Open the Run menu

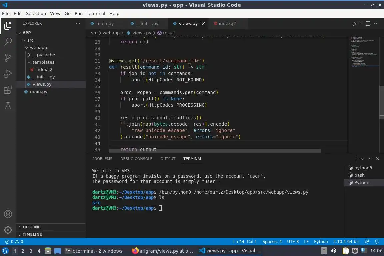[78, 13]
